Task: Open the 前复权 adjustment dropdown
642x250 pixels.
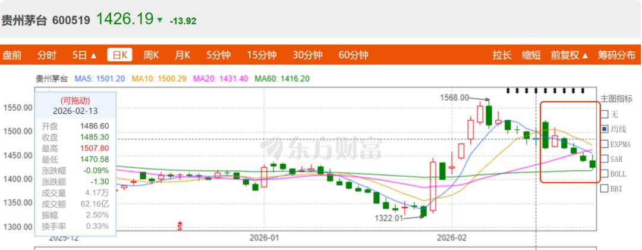Action: point(569,55)
